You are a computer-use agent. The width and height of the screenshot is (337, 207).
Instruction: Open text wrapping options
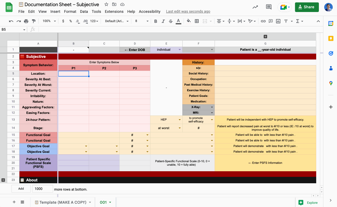pyautogui.click(x=241, y=21)
